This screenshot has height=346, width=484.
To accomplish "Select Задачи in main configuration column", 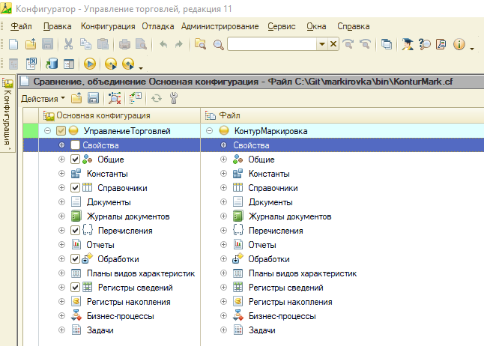I will coord(100,330).
